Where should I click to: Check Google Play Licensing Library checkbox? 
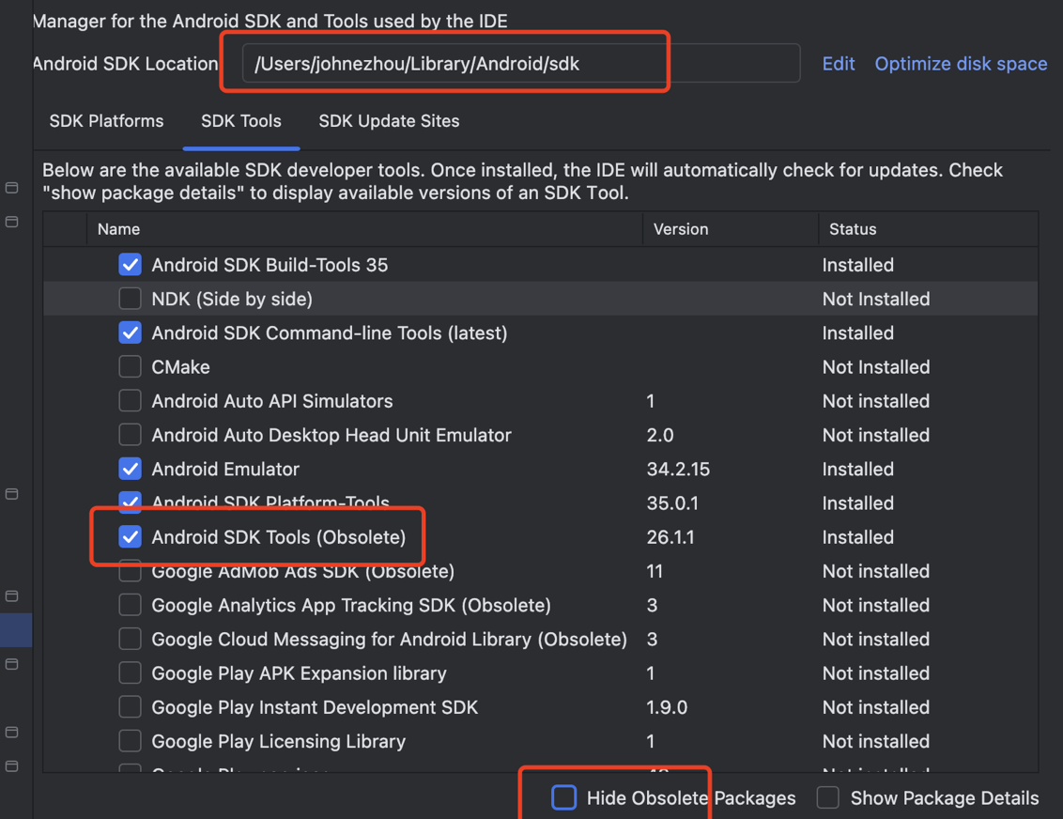click(131, 741)
